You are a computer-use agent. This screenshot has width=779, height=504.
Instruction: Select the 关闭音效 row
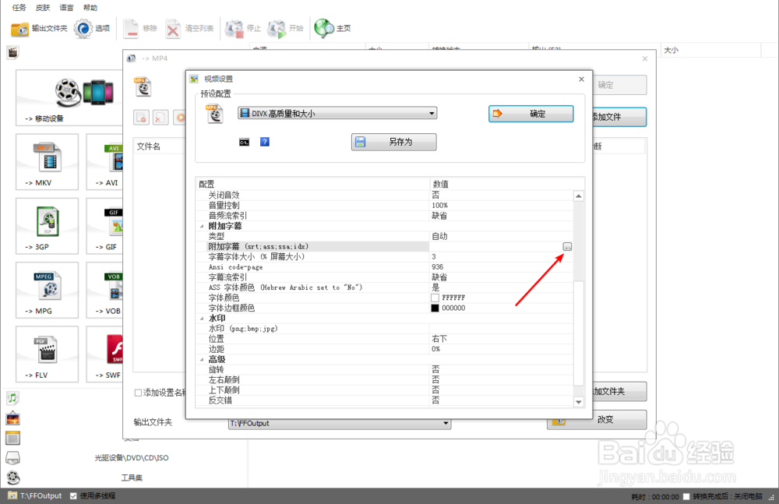385,196
